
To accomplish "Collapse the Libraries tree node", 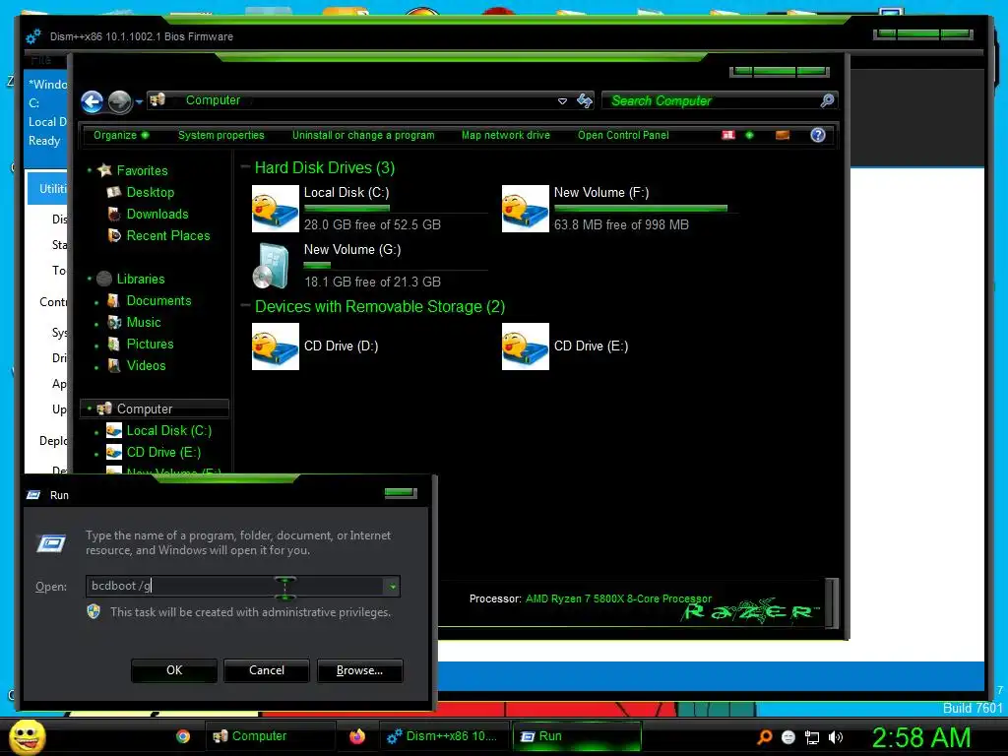I will [90, 279].
